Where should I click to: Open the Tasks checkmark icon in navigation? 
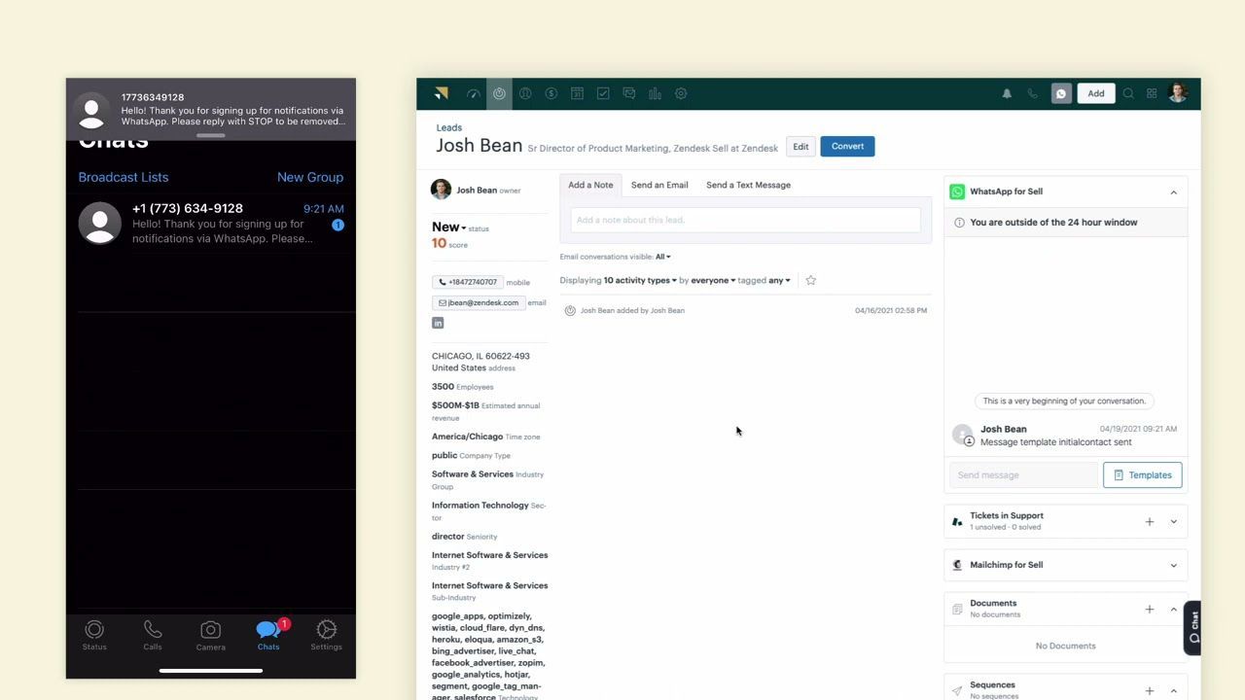coord(603,93)
